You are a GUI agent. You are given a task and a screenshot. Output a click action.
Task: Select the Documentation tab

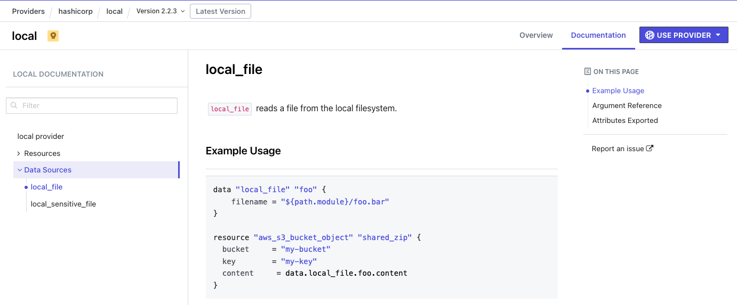tap(598, 35)
